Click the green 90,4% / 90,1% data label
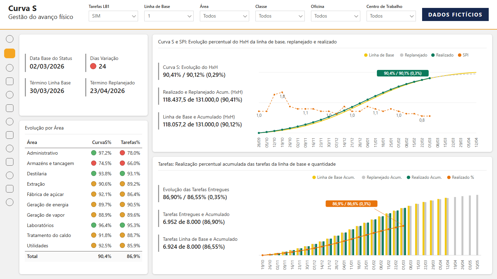Viewport: 497px width, 279px height. (403, 73)
